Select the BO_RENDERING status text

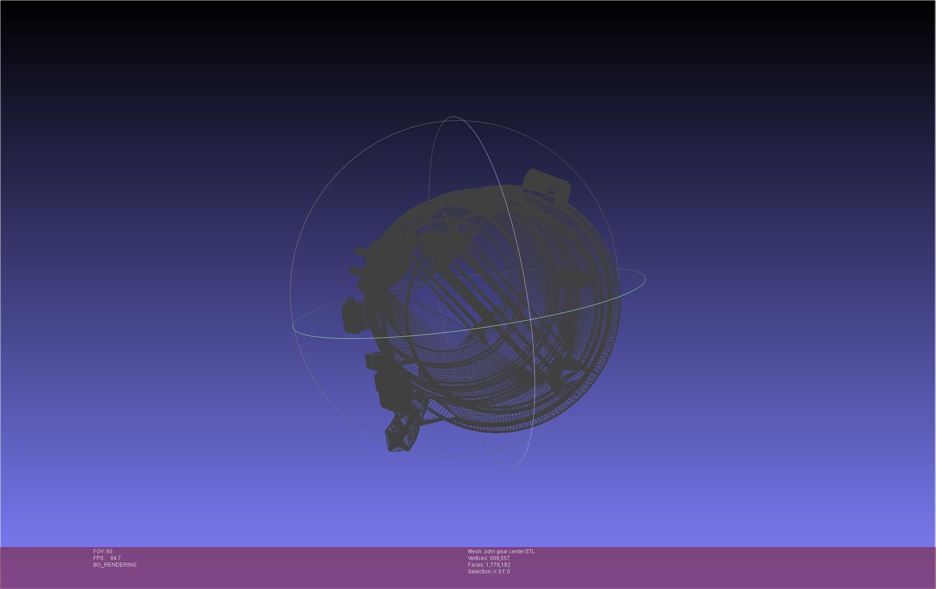click(115, 565)
